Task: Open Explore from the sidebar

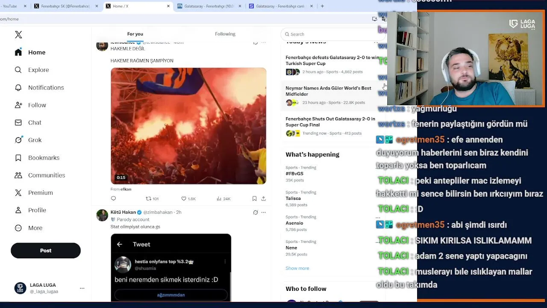Action: (x=32, y=70)
